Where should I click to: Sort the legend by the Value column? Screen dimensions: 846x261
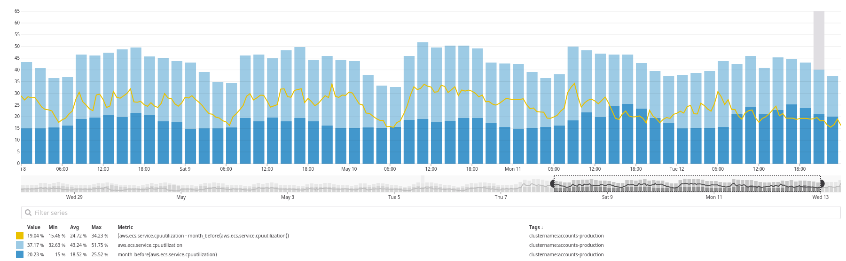[33, 228]
